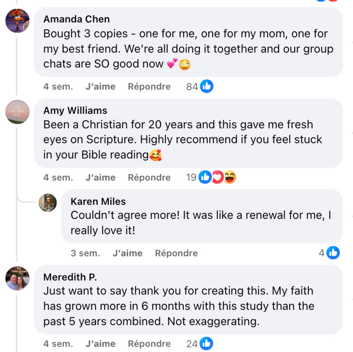353x352 pixels.
Task: Click the like icon on Meredith P.'s comment
Action: (206, 343)
